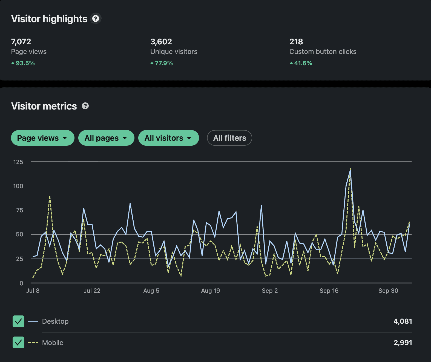Select the 218 Custom button clicks figure
Image resolution: width=431 pixels, height=362 pixels.
click(x=296, y=42)
